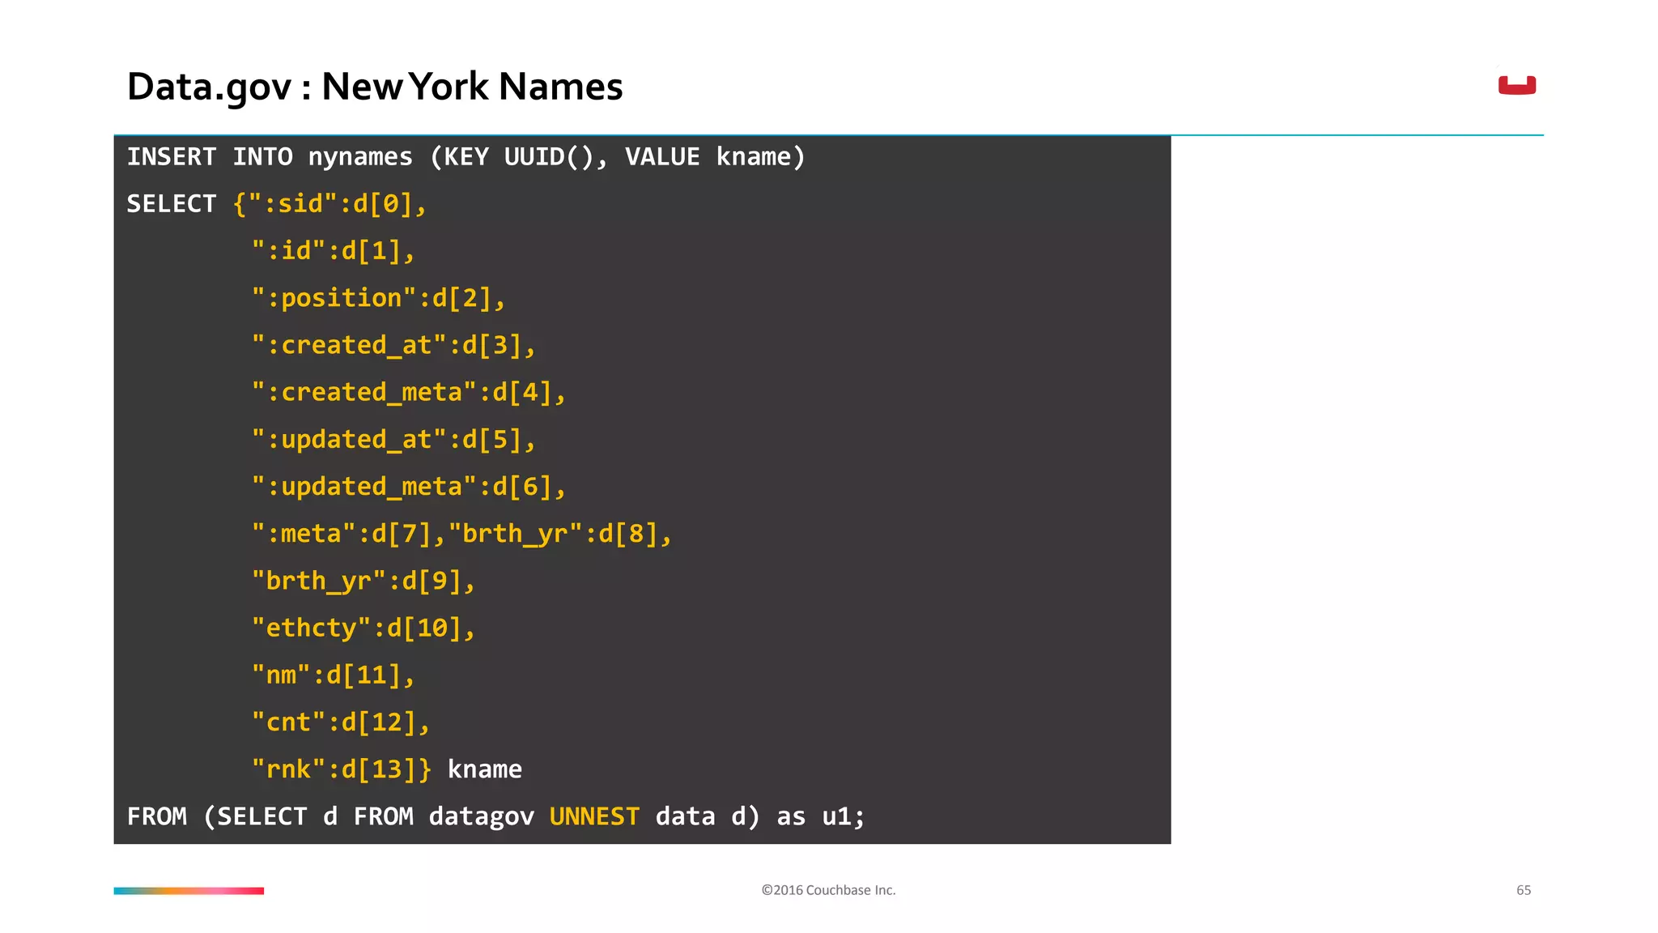Click the yellow UNNEST keyword
The height and width of the screenshot is (933, 1658).
(x=594, y=816)
